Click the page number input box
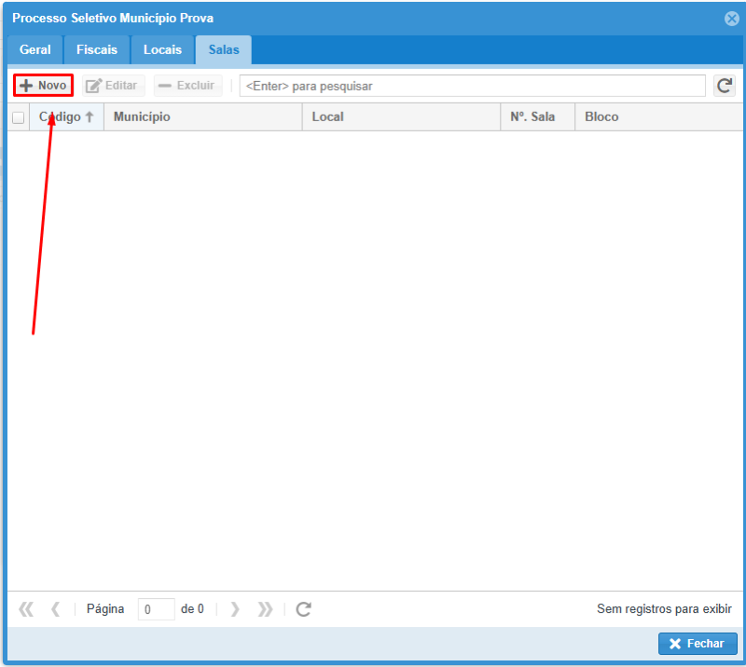The image size is (746, 667). point(156,609)
